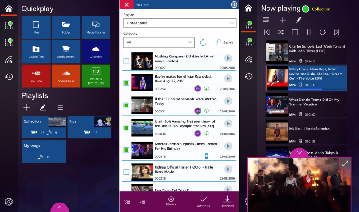
Task: Click the refresh icon next to the Category dropdown
Action: [203, 42]
